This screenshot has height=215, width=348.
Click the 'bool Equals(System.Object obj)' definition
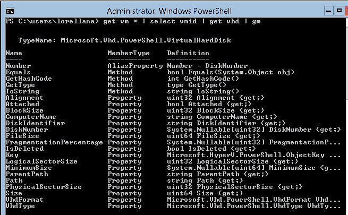231,72
